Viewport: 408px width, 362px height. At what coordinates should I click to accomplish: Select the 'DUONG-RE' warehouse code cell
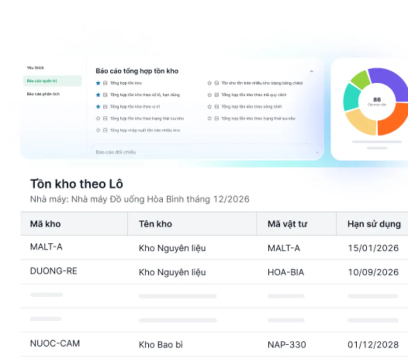pyautogui.click(x=53, y=271)
